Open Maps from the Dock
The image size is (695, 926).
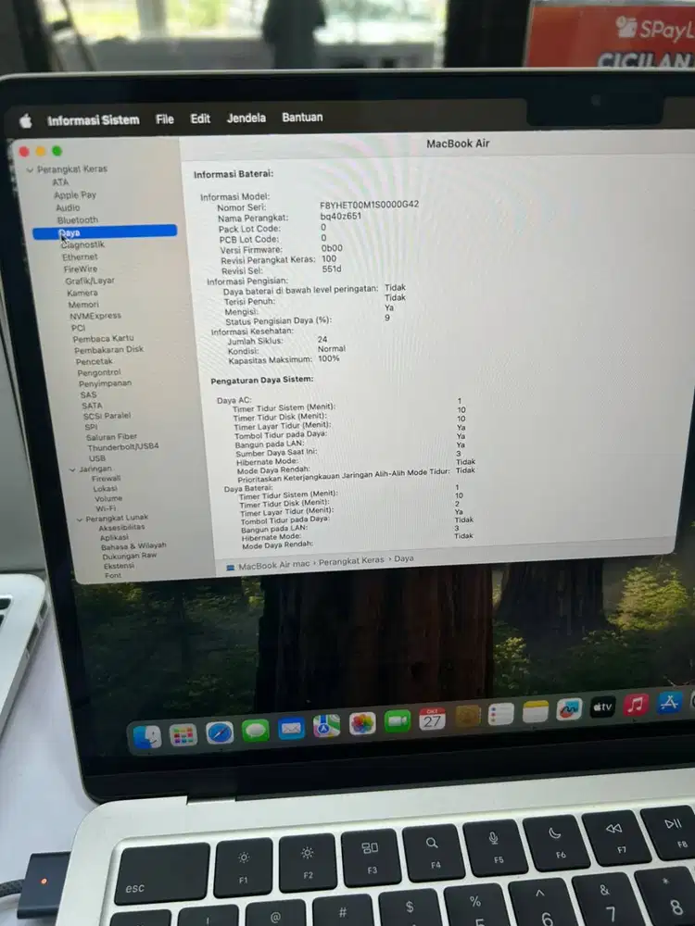coord(326,726)
